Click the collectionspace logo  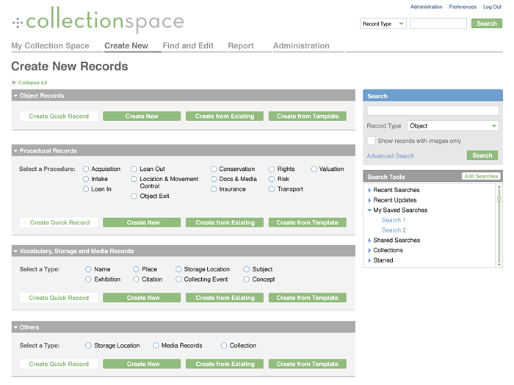coord(98,21)
